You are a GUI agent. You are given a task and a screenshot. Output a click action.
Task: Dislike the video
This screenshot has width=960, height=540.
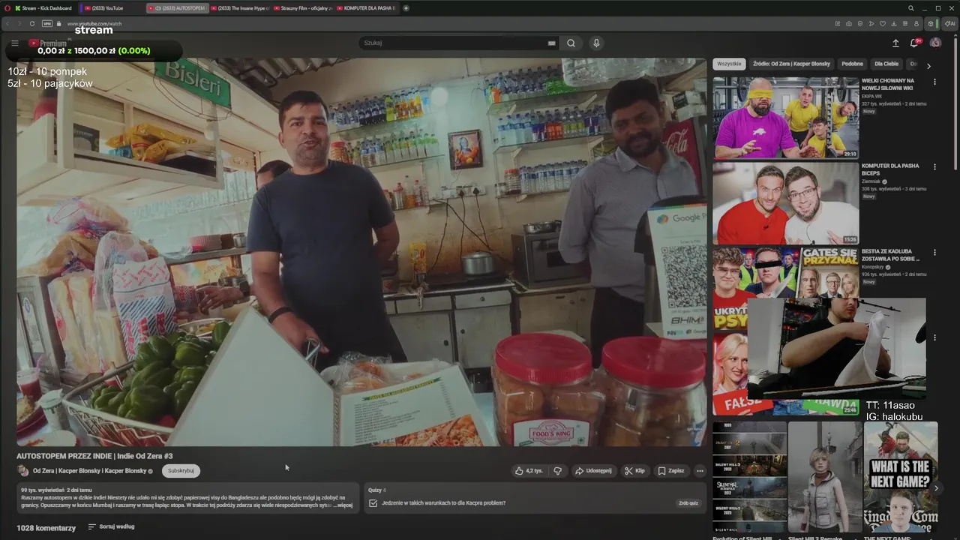pyautogui.click(x=557, y=471)
